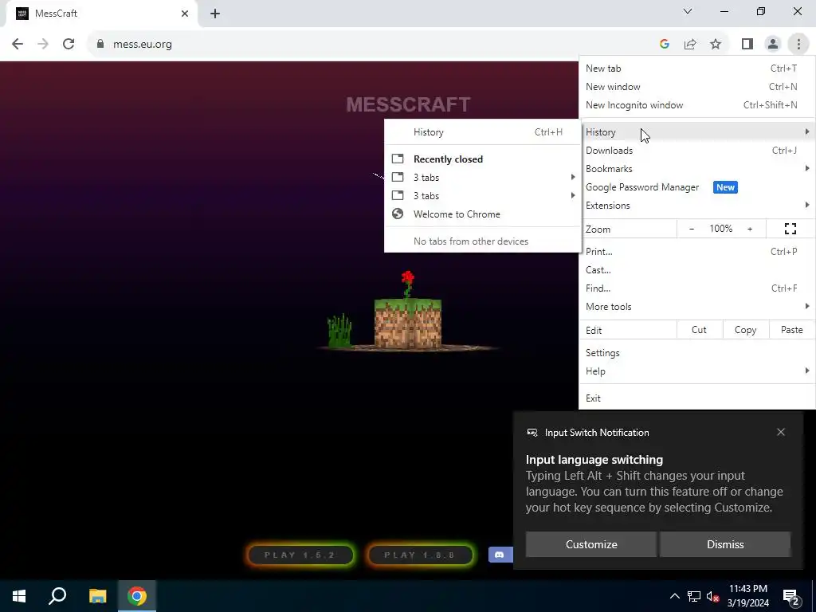Expand the Help submenu
The image size is (816, 612).
[696, 371]
